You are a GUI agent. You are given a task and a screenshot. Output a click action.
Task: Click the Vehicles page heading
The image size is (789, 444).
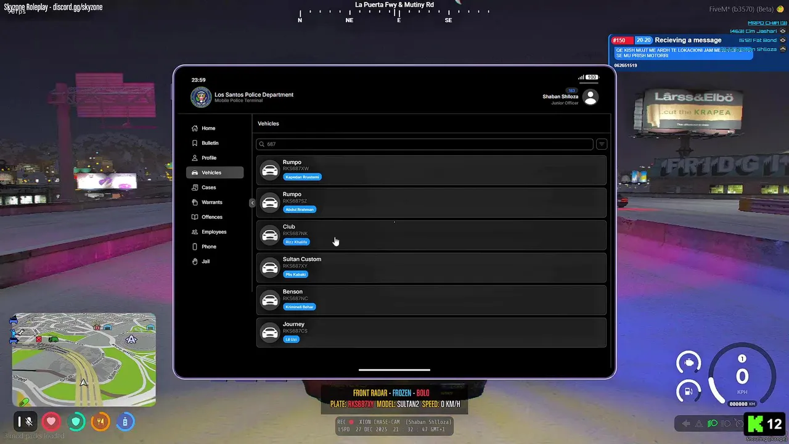(x=268, y=124)
